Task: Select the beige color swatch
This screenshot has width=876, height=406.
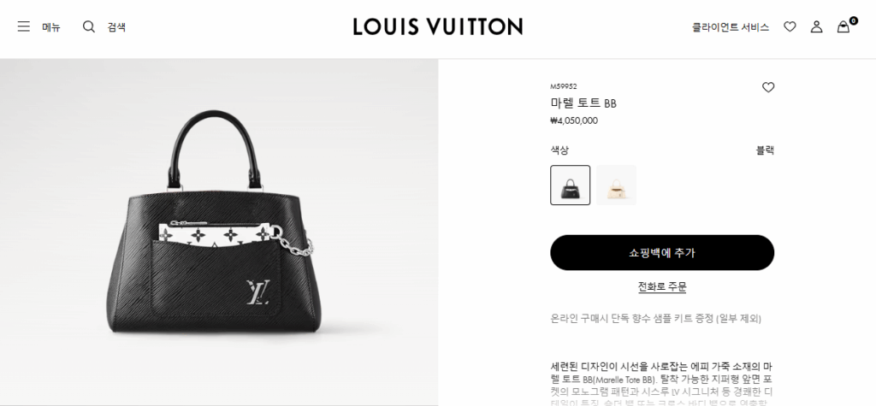Action: 616,185
